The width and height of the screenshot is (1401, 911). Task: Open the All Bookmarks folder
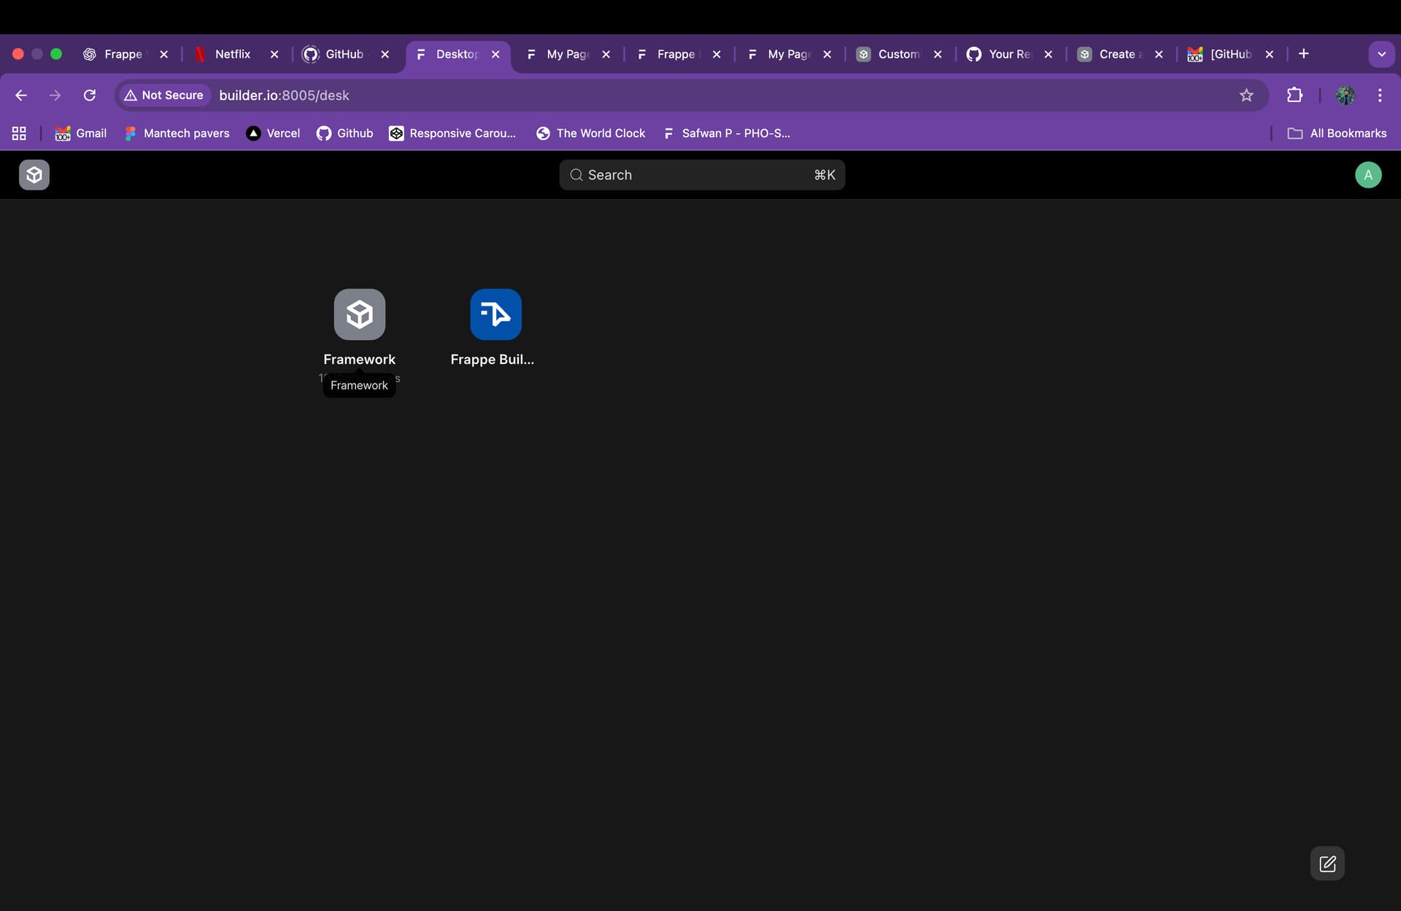coord(1337,133)
